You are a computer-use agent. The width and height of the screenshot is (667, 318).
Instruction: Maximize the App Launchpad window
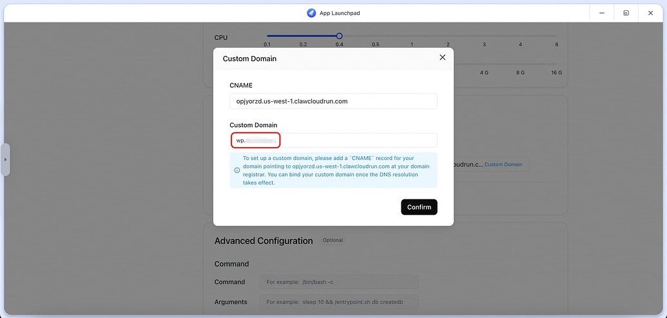[626, 13]
